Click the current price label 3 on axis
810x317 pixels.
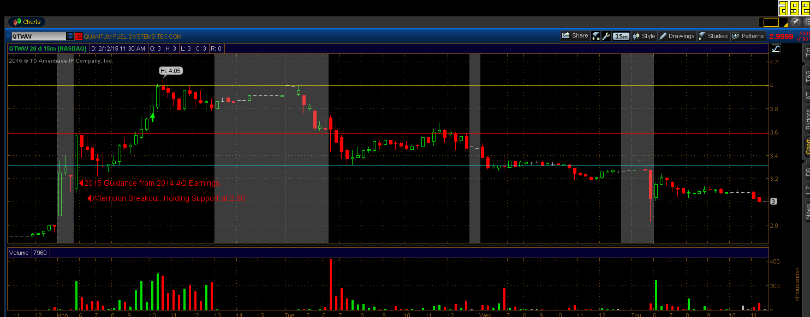coord(773,202)
